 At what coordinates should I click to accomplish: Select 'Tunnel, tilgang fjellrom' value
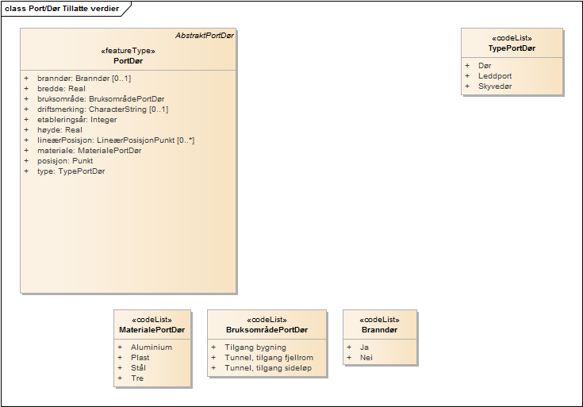coord(267,358)
